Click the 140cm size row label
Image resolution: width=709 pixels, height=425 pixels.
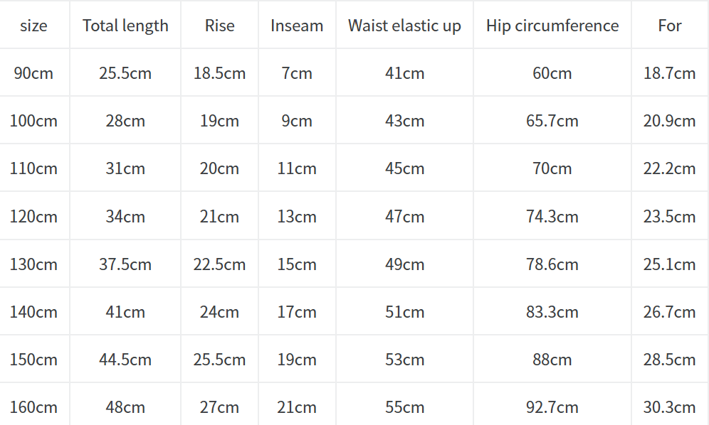point(33,312)
